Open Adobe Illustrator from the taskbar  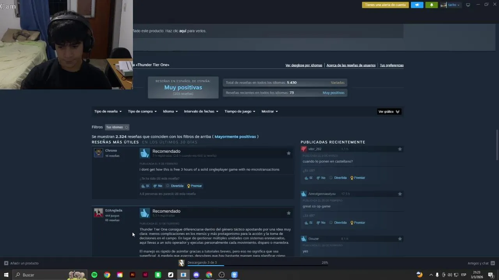pyautogui.click(x=133, y=275)
